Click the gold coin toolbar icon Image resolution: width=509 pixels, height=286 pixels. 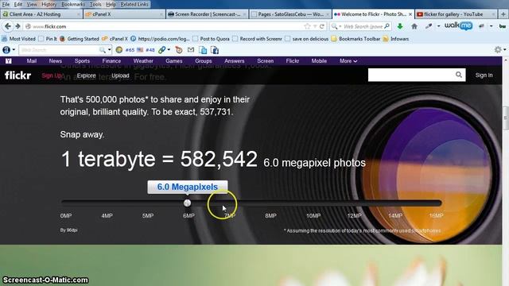click(119, 50)
